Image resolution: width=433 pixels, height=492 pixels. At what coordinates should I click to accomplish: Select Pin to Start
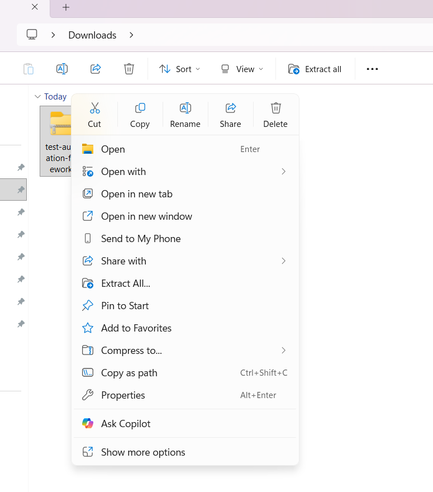click(x=185, y=306)
